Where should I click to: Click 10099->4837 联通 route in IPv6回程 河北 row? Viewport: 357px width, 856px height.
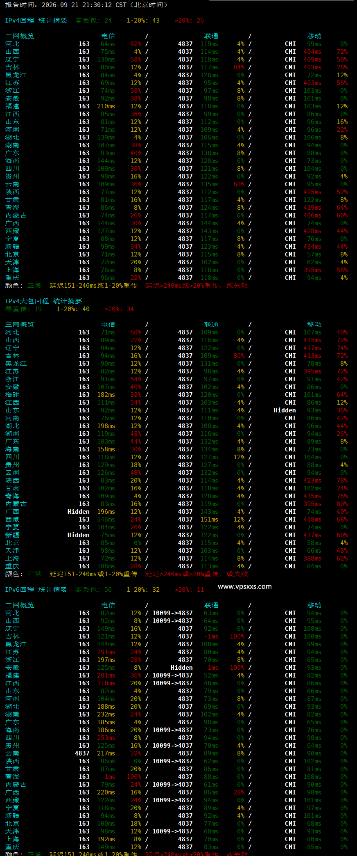pos(172,613)
